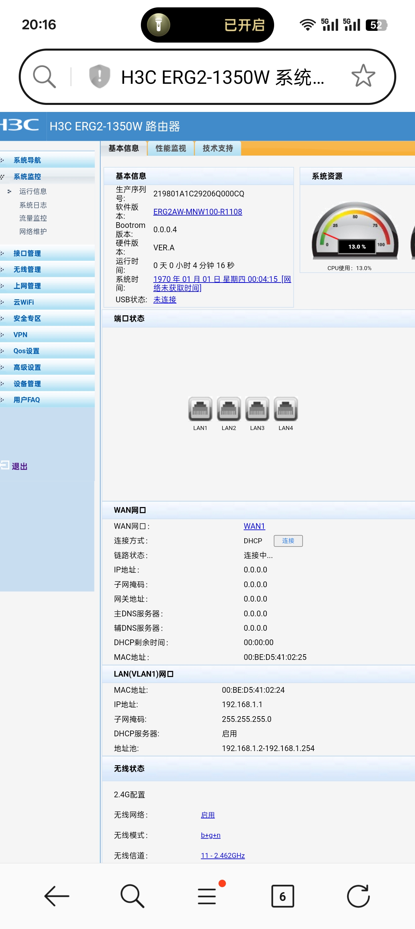415x929 pixels.
Task: Open 系统日志 in sidebar
Action: 33,205
